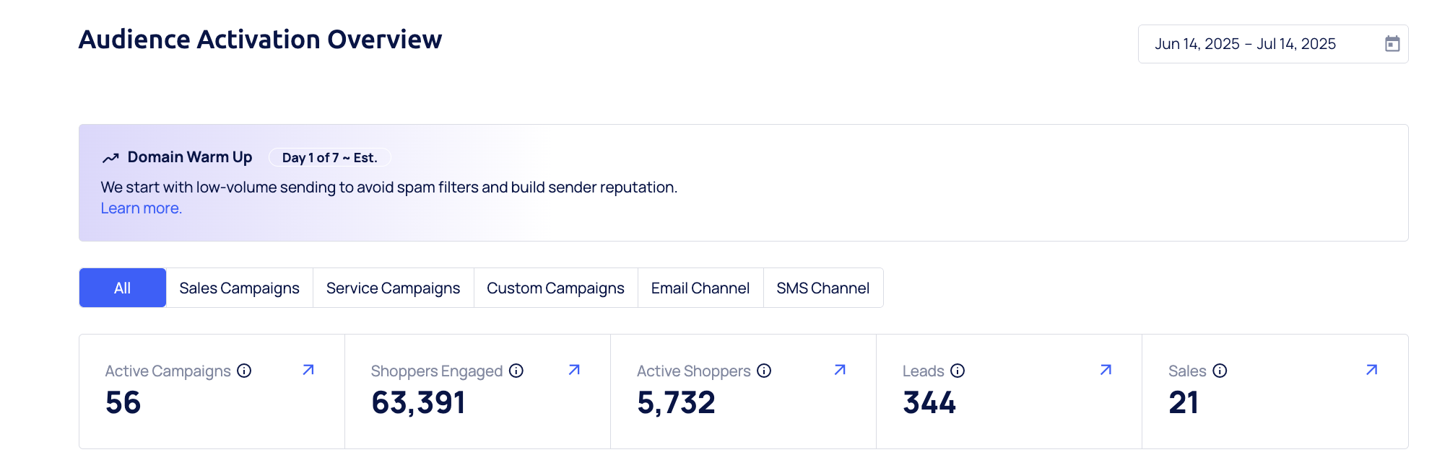The image size is (1450, 460).
Task: Click the Domain Warm Up trend icon
Action: point(110,158)
